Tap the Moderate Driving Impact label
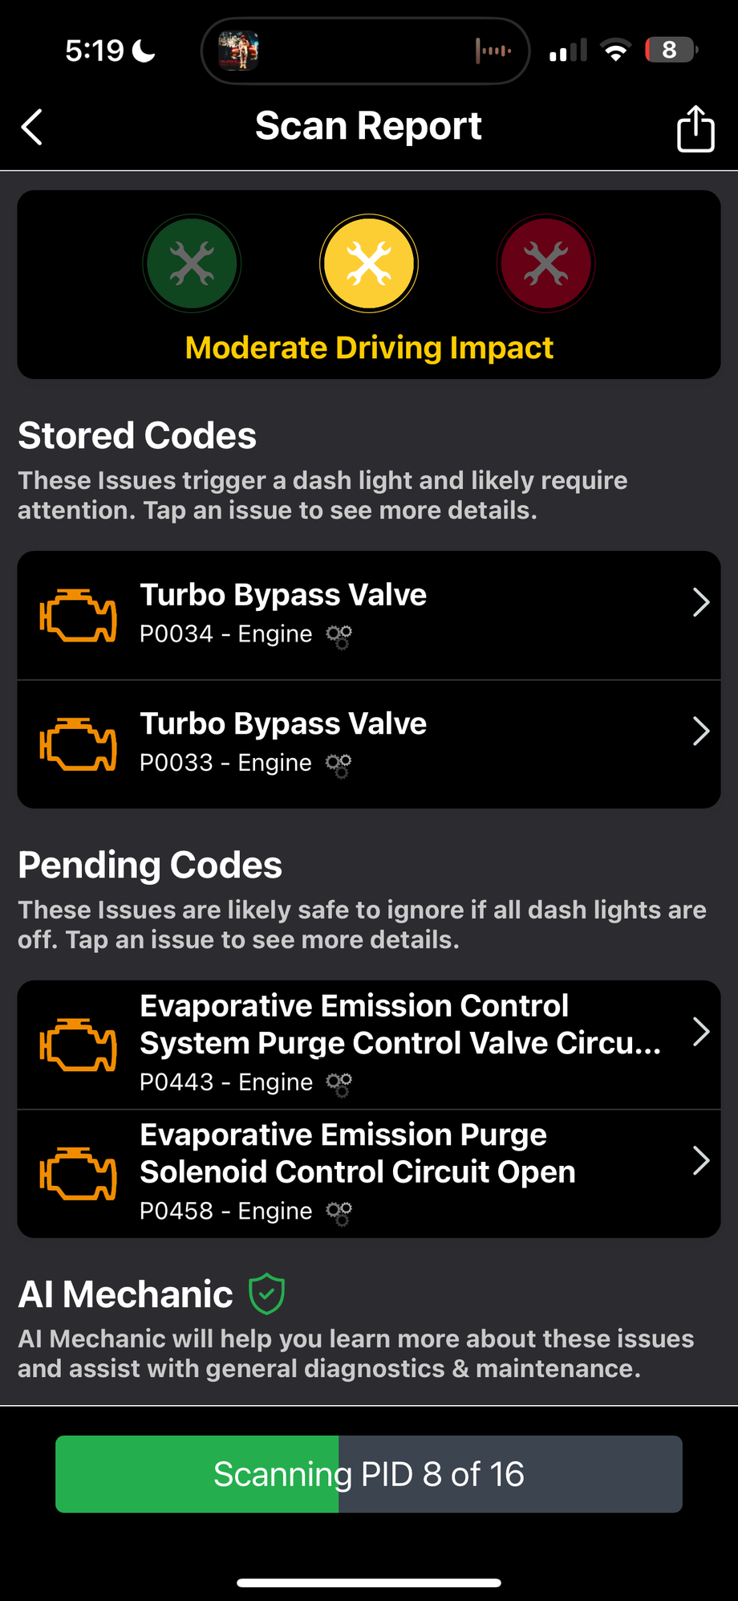The image size is (738, 1601). (369, 348)
